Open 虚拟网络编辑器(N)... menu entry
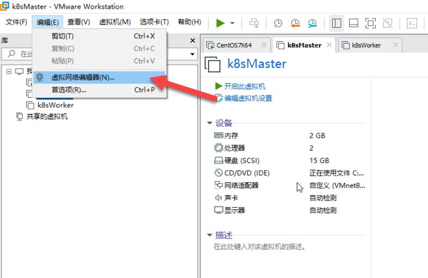The image size is (428, 278). click(100, 77)
